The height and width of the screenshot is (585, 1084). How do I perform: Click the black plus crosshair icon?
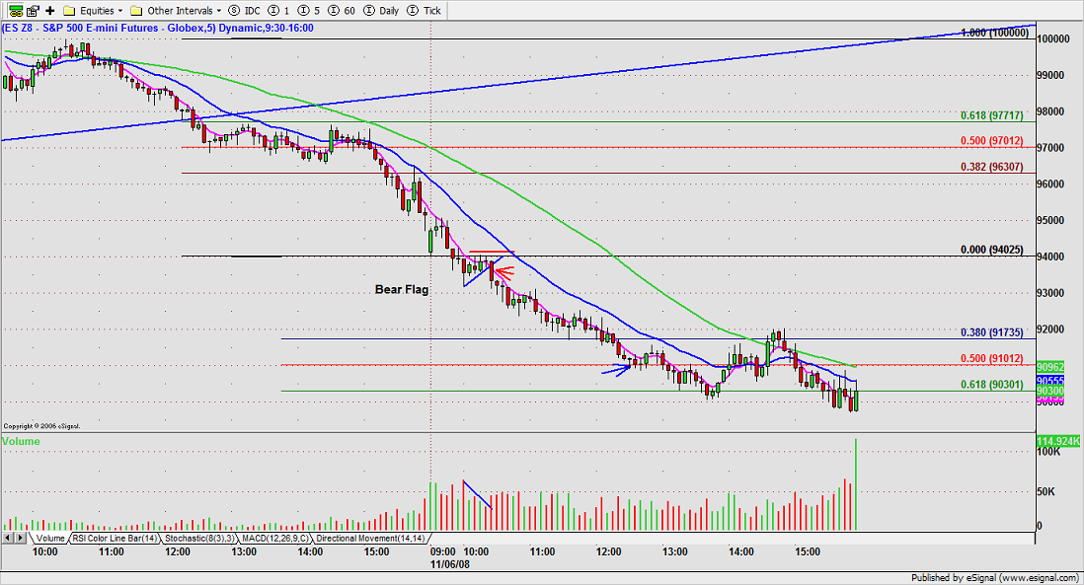[49, 11]
